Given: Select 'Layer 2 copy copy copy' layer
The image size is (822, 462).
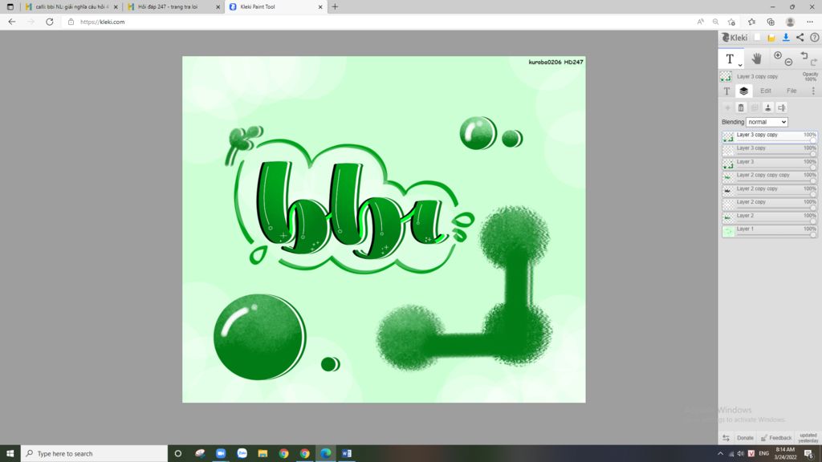Looking at the screenshot, I should [770, 177].
